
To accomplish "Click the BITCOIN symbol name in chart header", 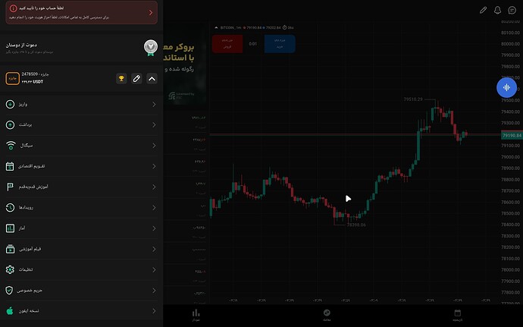I will tap(228, 28).
